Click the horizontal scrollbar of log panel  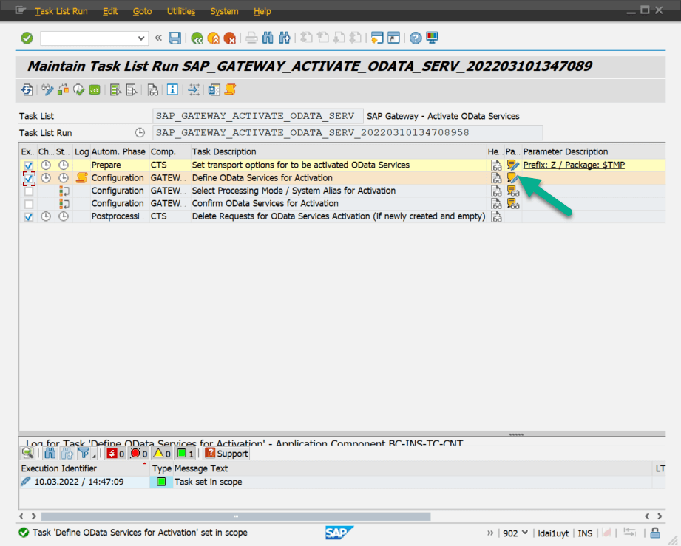(x=236, y=516)
